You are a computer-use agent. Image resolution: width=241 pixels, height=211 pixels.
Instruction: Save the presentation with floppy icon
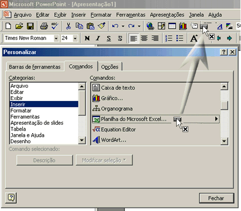point(30,26)
